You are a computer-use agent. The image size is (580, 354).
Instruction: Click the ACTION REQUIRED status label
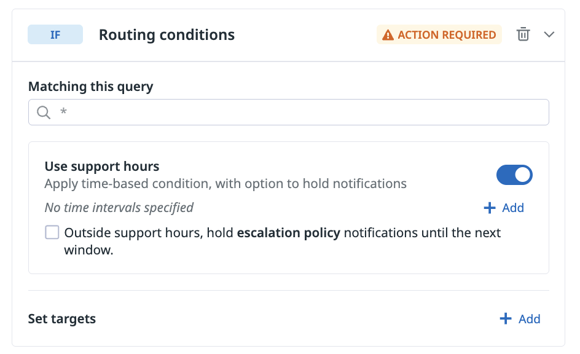pyautogui.click(x=447, y=35)
